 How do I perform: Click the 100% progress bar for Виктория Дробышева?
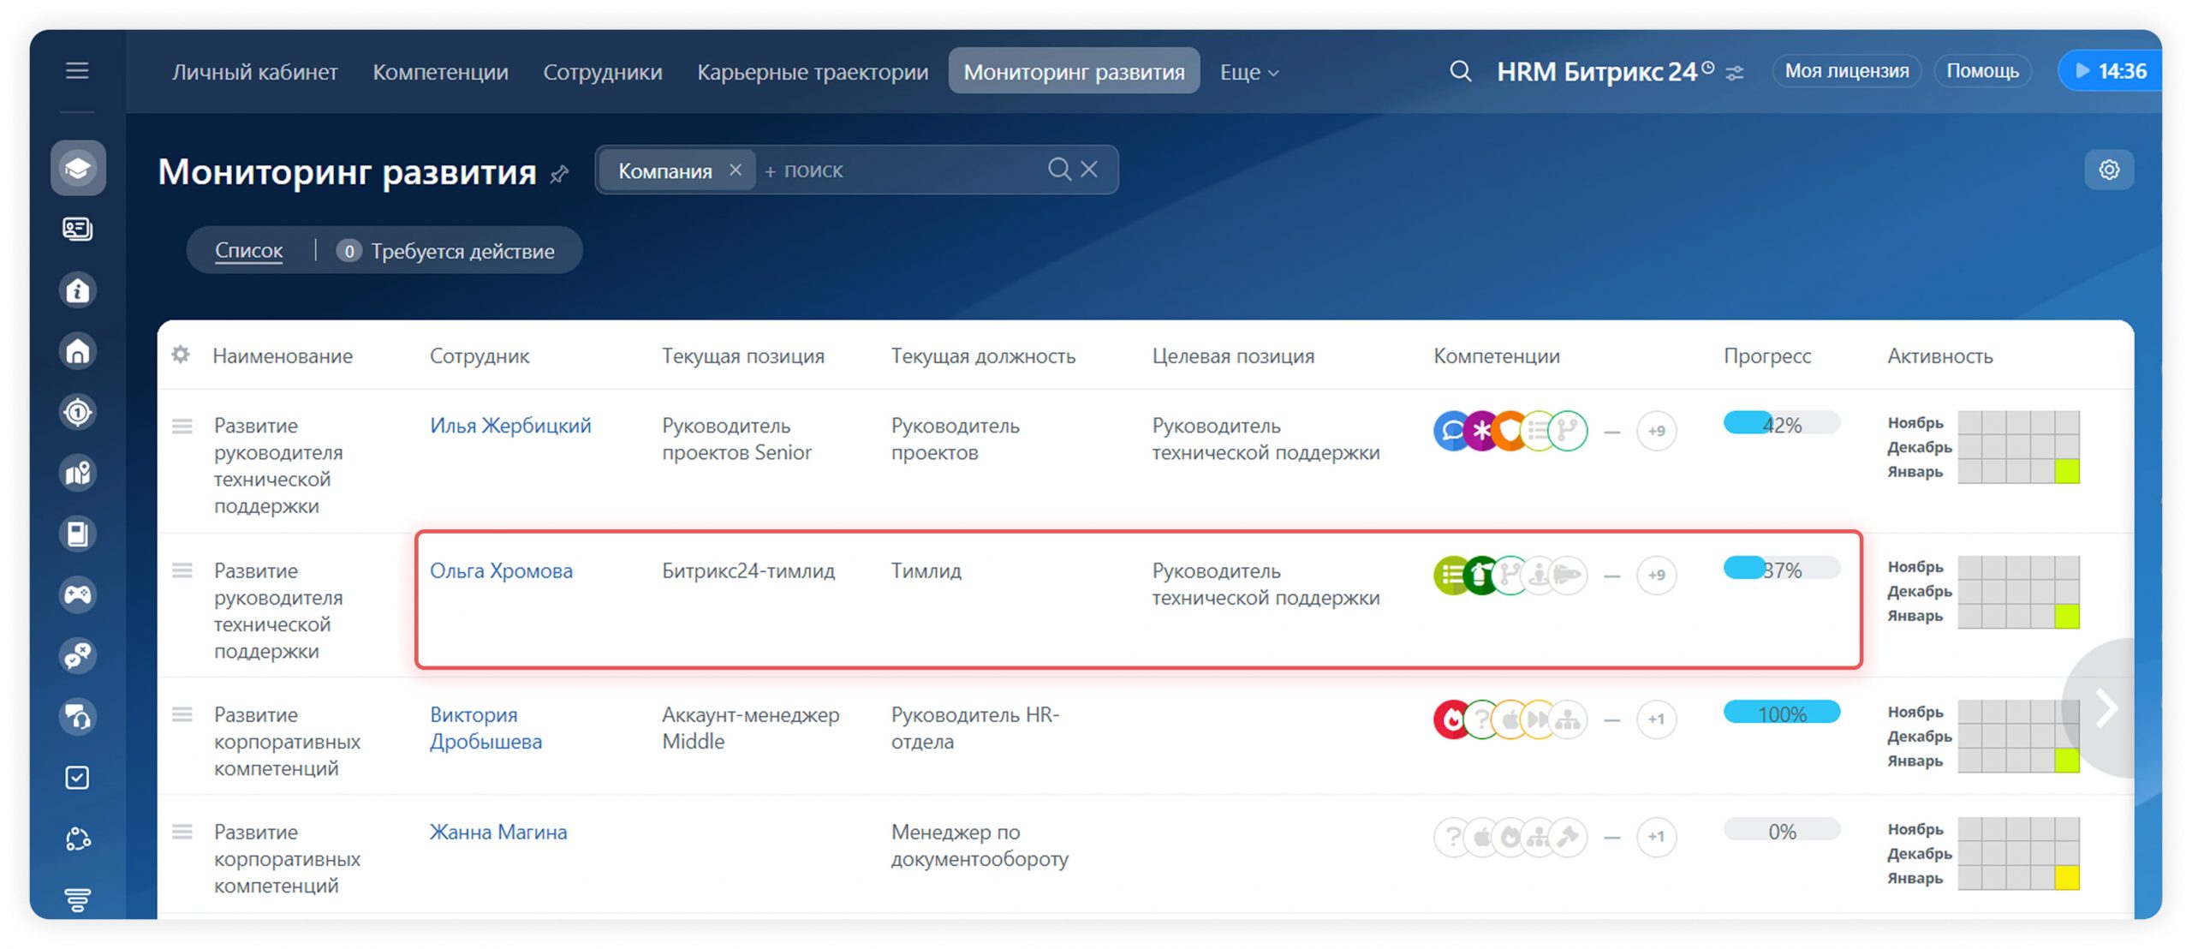[1781, 713]
